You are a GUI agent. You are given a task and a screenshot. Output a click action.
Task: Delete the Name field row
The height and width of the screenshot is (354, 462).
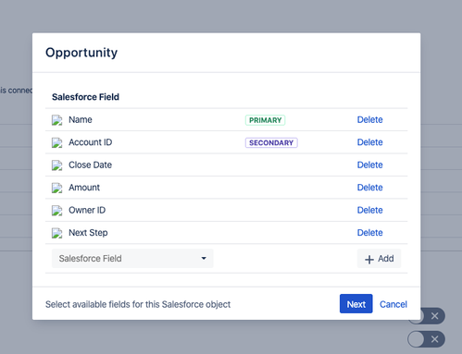pos(369,119)
